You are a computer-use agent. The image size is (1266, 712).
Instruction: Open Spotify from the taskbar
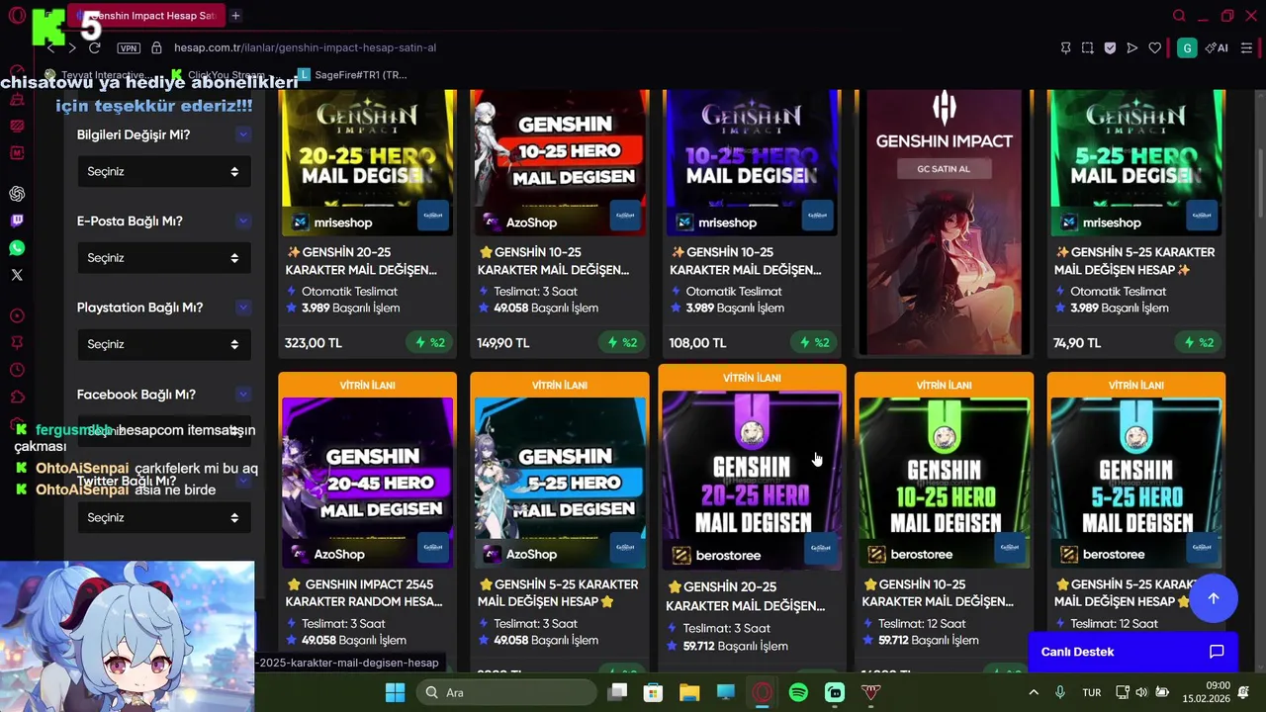[798, 692]
